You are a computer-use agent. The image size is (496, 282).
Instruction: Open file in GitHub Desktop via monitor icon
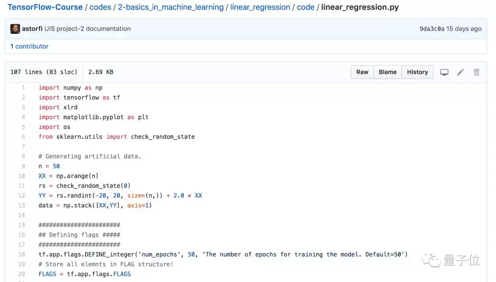point(444,72)
